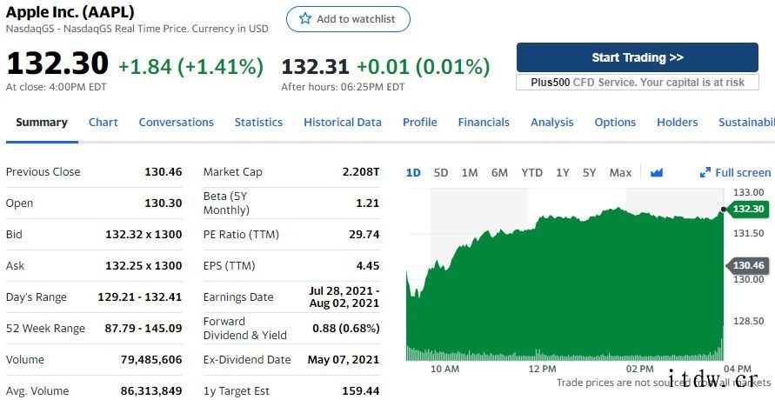Select the 1D chart range
The width and height of the screenshot is (775, 400).
tap(413, 173)
